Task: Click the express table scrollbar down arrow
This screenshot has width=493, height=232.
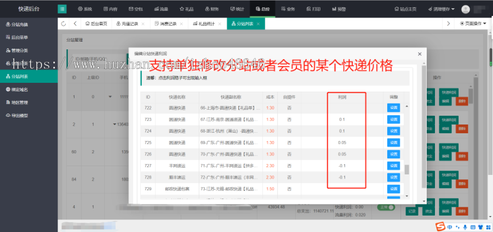Action: (x=407, y=196)
